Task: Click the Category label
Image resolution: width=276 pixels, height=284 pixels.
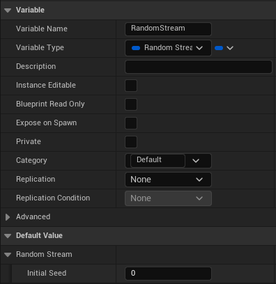Action: click(31, 160)
